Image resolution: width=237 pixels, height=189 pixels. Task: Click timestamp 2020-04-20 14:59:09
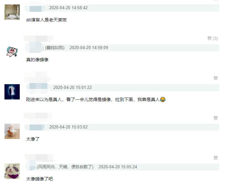click(x=89, y=48)
